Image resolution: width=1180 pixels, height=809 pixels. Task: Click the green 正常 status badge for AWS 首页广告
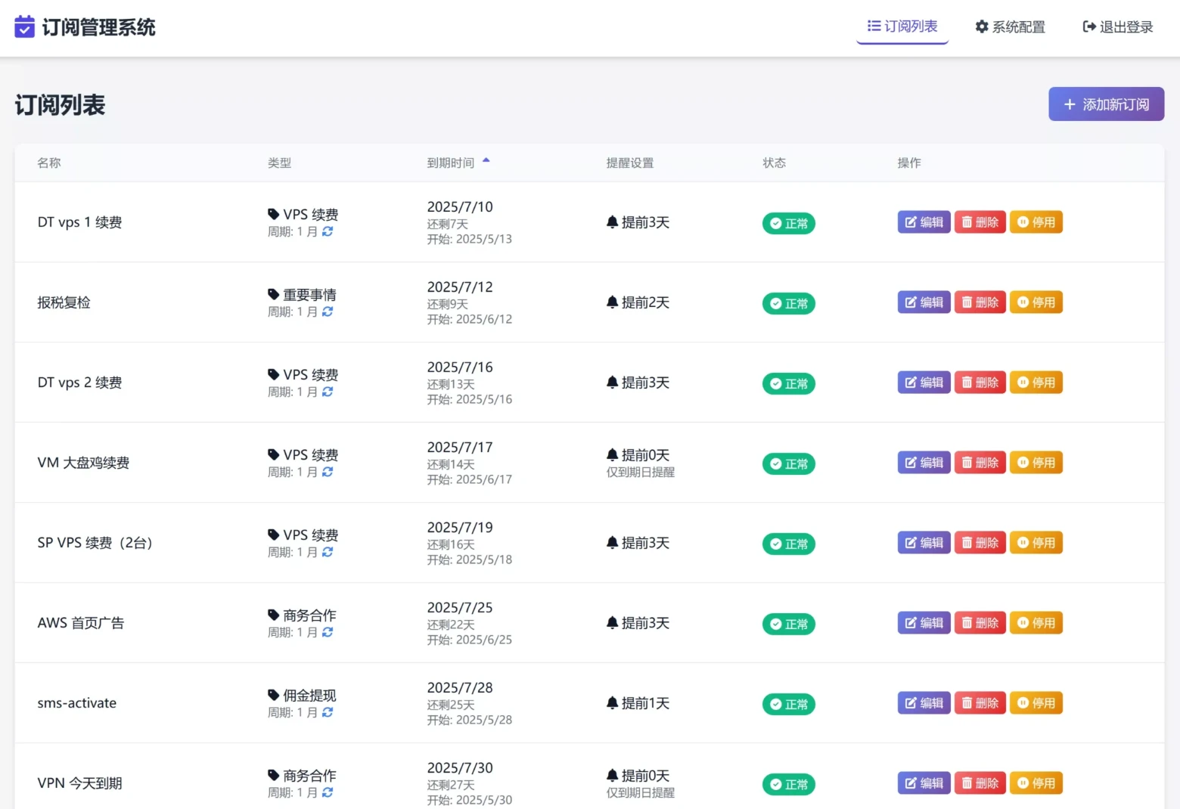(788, 624)
